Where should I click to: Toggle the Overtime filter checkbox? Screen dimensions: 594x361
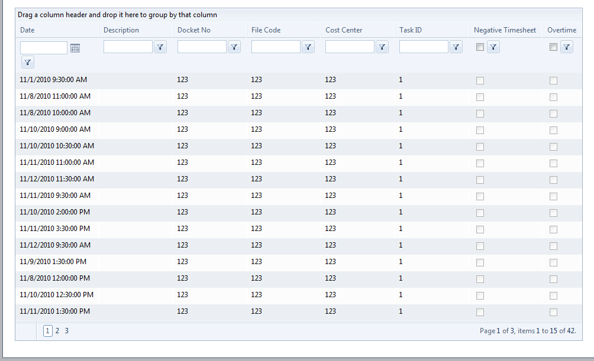(554, 47)
